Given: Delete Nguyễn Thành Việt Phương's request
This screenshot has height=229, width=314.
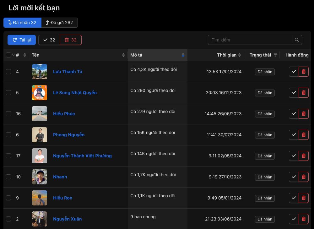Looking at the screenshot, I should [x=304, y=156].
